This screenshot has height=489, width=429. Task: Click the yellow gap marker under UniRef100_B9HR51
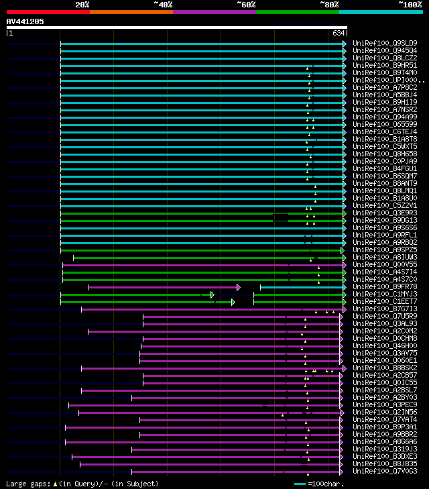point(307,68)
